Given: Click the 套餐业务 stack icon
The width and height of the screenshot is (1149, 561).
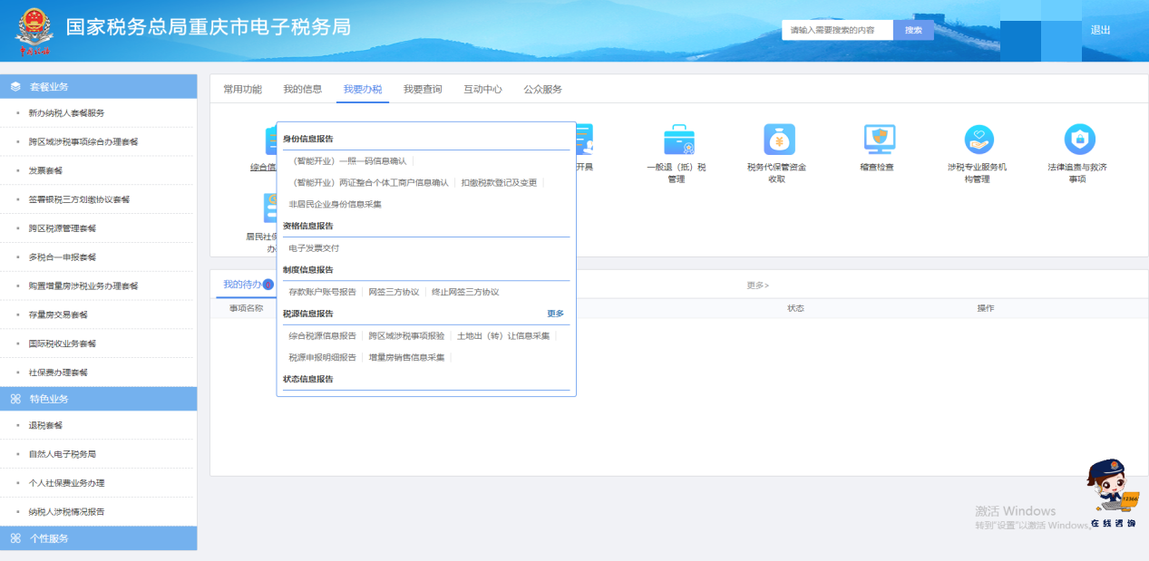Looking at the screenshot, I should click(15, 87).
